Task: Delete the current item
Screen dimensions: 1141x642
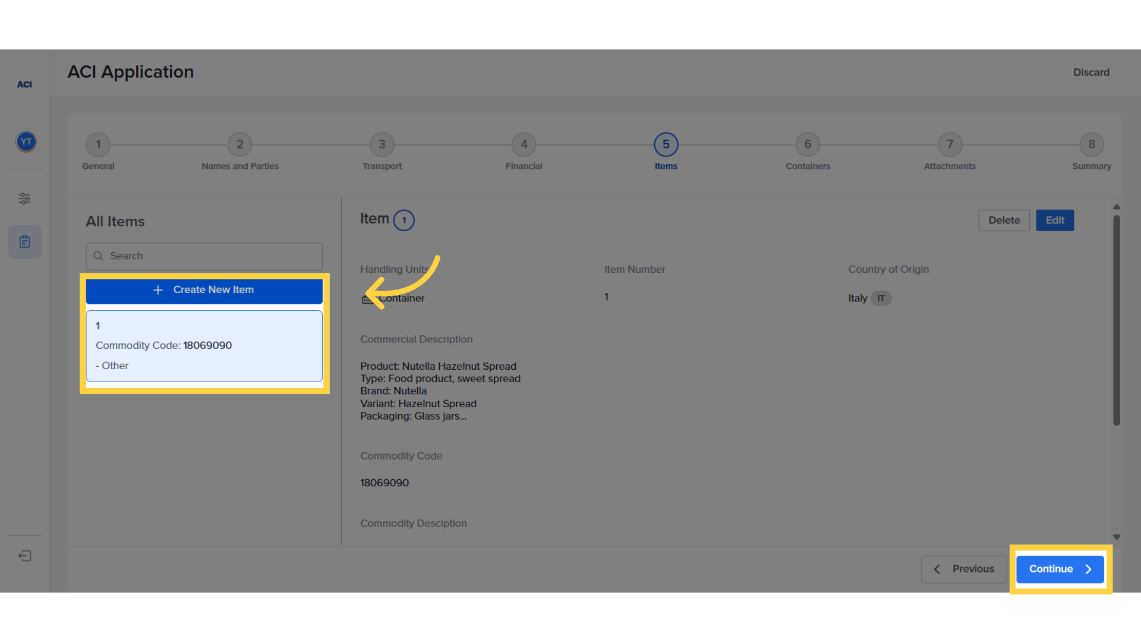Action: tap(1004, 221)
